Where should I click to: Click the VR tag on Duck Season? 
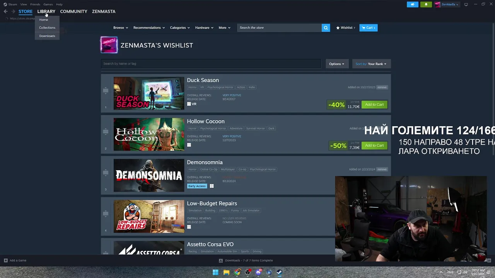tap(202, 87)
